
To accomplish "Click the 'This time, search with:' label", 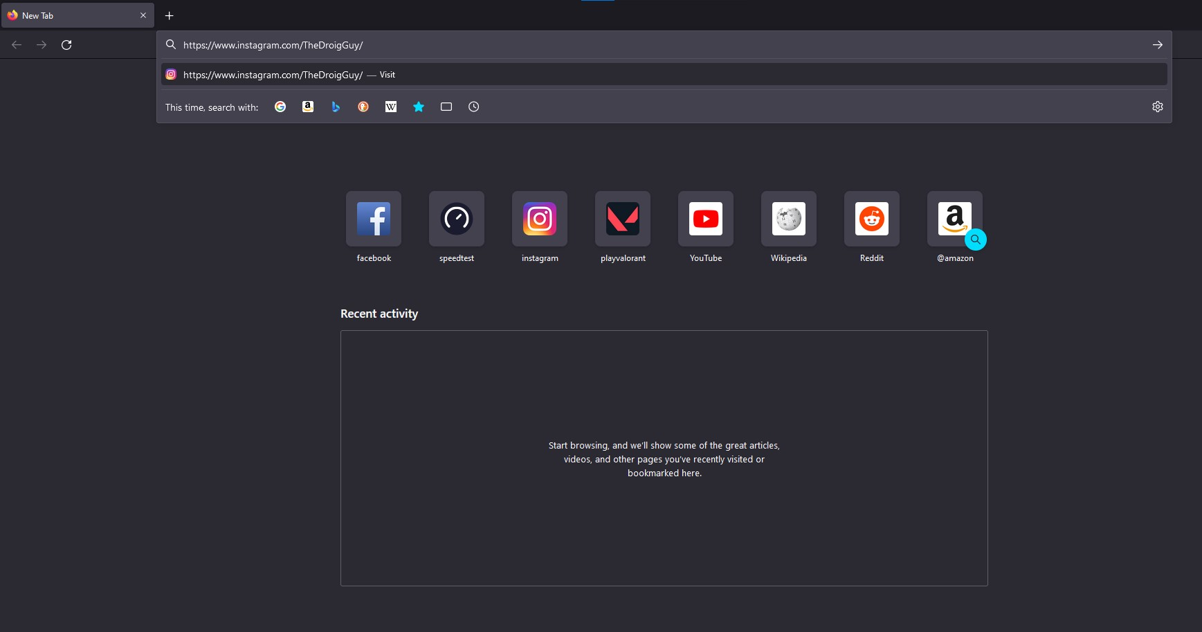I will pyautogui.click(x=212, y=107).
